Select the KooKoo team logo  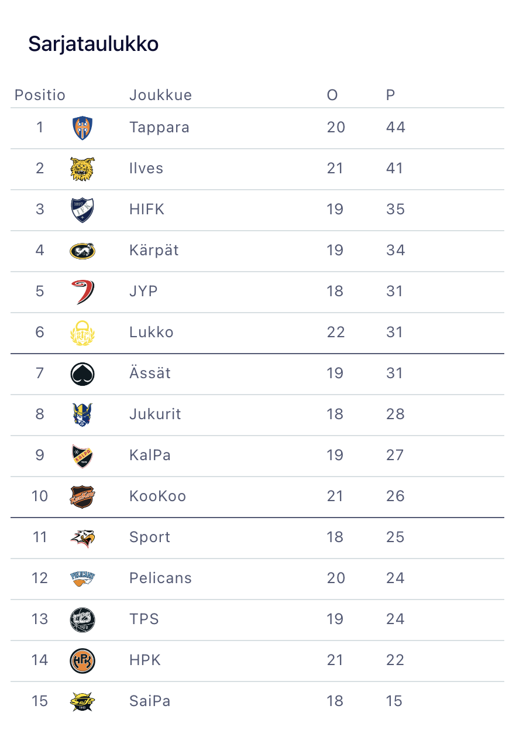(82, 496)
